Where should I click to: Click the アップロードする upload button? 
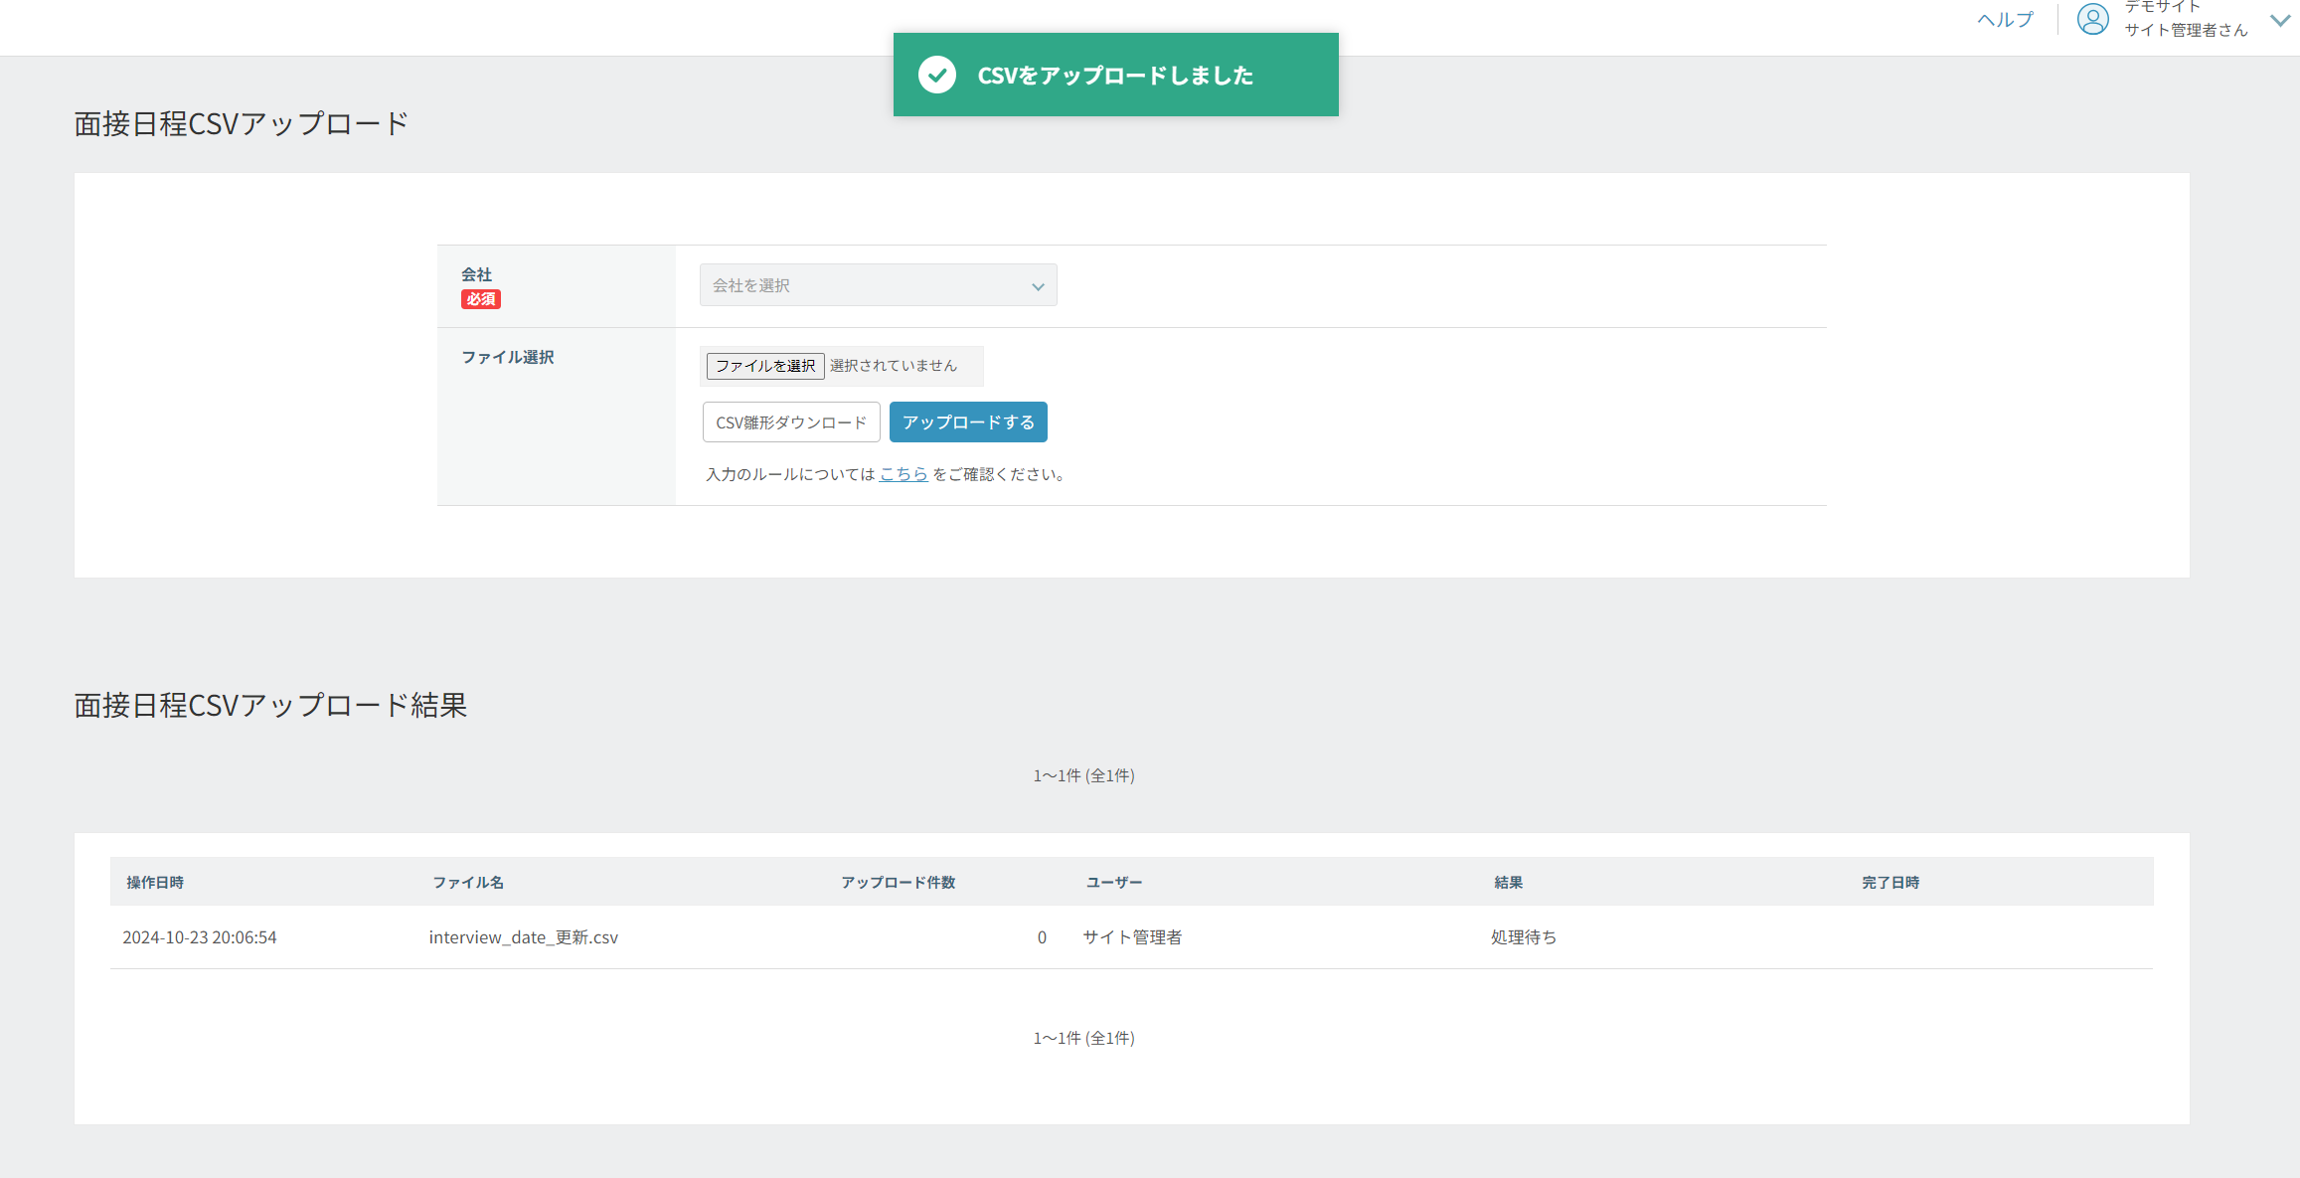pos(967,422)
